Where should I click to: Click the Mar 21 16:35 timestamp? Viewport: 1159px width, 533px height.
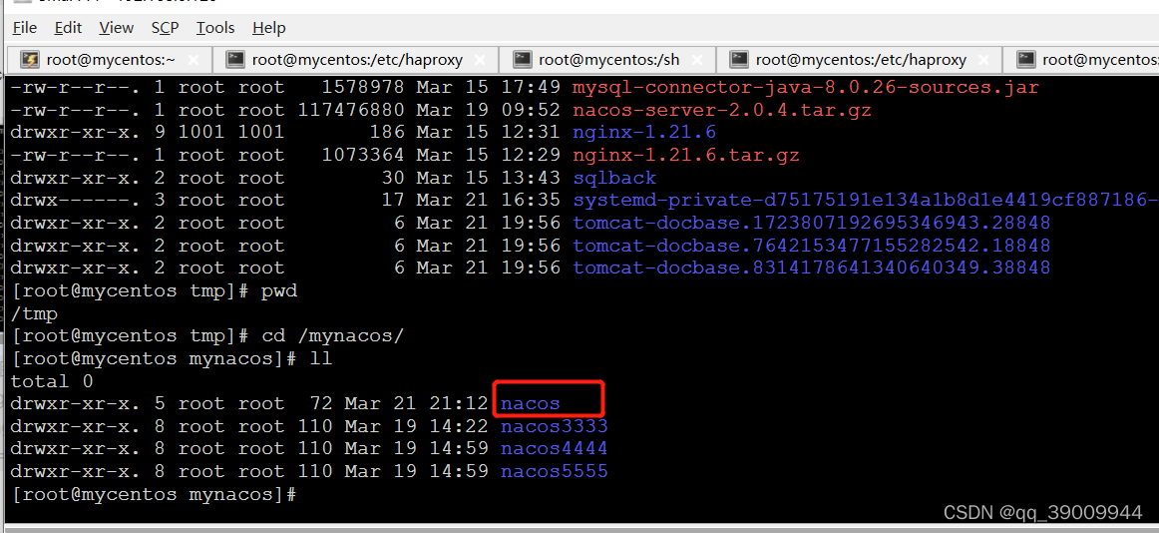pyautogui.click(x=489, y=201)
